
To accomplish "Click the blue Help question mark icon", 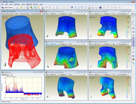I will (x=100, y=8).
